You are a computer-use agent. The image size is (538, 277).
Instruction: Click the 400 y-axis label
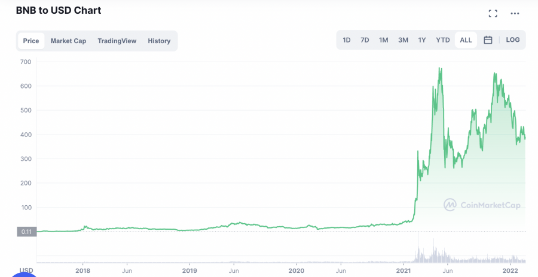click(x=26, y=135)
